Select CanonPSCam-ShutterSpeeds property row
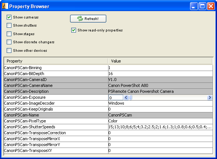Image resolution: width=217 pixels, height=159 pixels. [56, 127]
